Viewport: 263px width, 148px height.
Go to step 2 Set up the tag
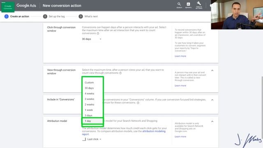pos(54,16)
